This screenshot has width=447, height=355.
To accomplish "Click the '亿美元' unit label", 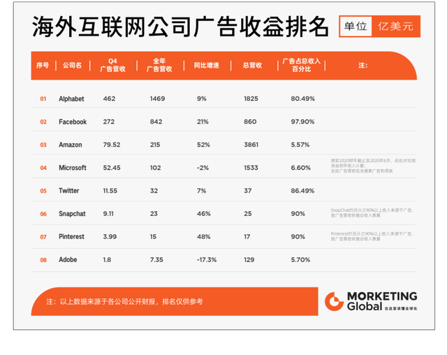I will tap(396, 27).
